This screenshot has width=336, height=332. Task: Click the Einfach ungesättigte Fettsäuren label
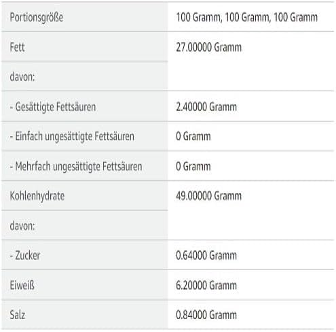click(72, 137)
